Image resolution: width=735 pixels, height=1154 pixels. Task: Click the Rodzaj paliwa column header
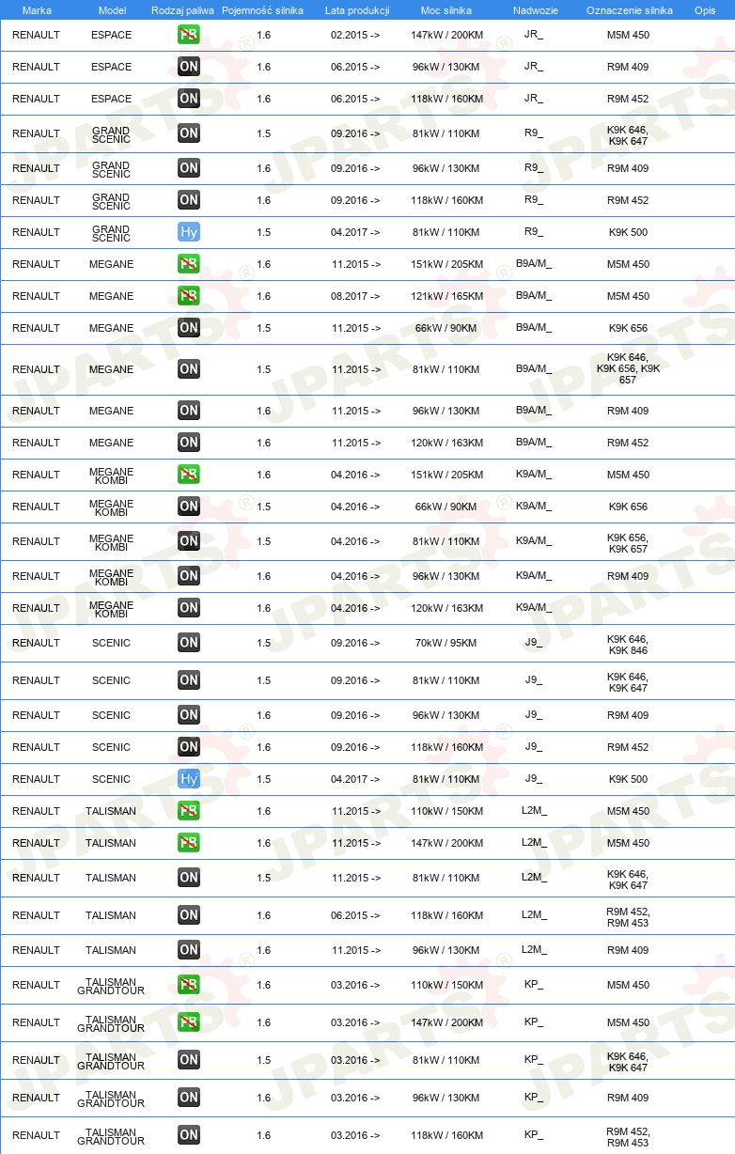tap(182, 10)
